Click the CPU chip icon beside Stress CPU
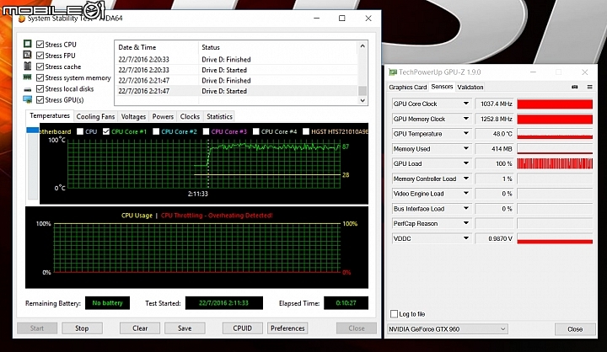 28,44
